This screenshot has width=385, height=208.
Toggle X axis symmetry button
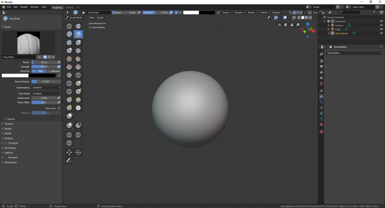294,13
